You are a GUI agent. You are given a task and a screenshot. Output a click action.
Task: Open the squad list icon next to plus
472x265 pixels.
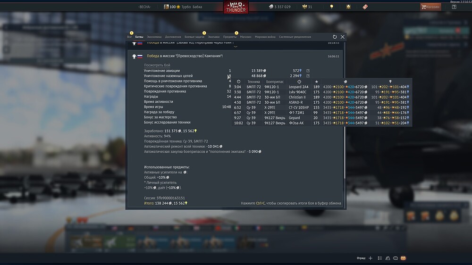[x=379, y=258]
